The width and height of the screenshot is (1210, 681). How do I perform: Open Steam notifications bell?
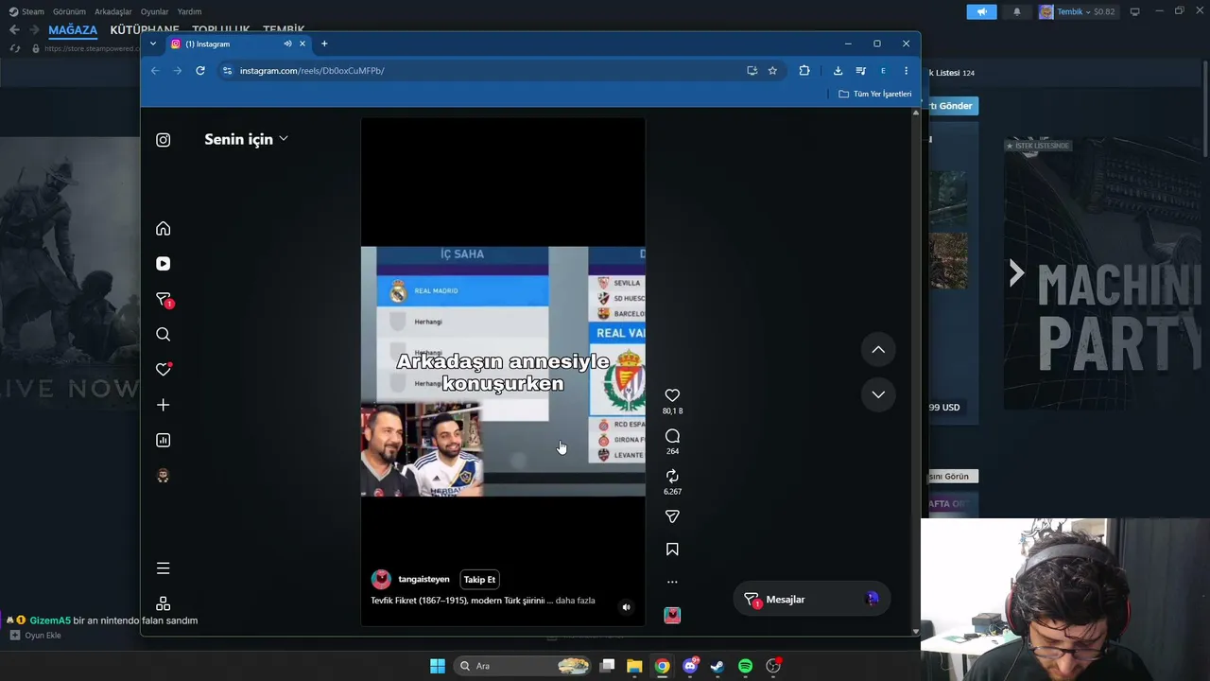coord(1017,11)
